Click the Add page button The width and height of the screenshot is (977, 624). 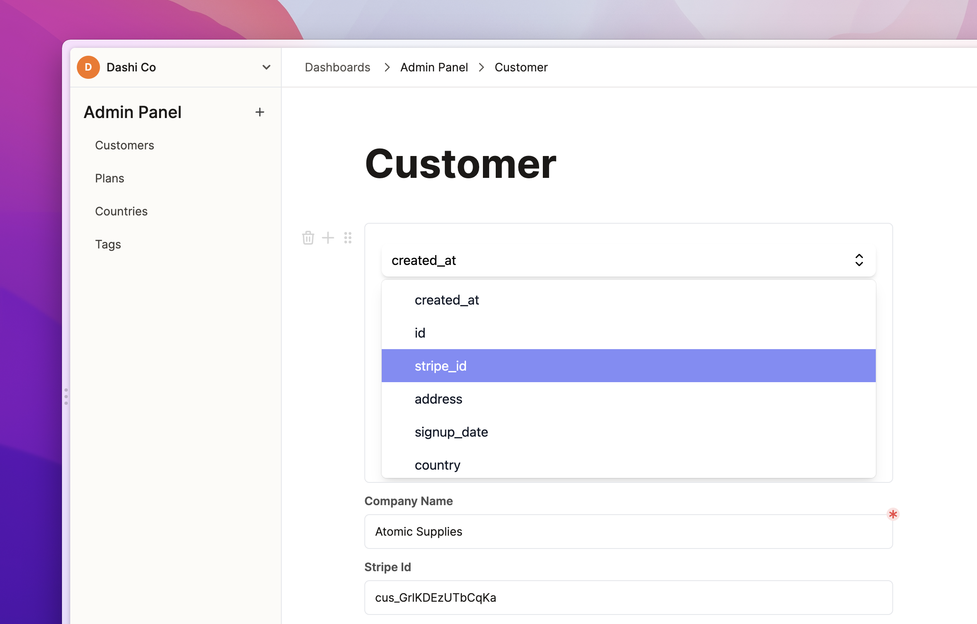(260, 112)
